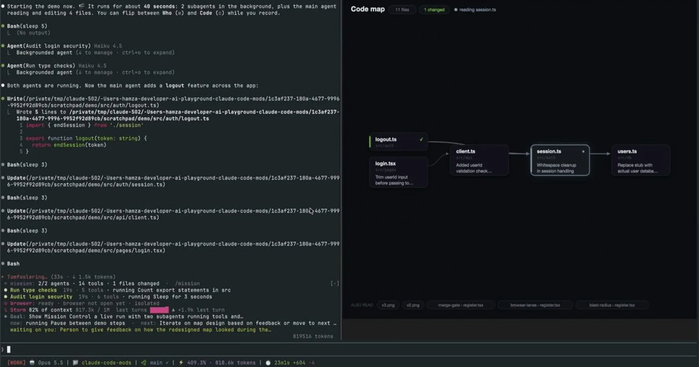Click the clock icon beside 23m1s
This screenshot has width=699, height=367.
(x=268, y=362)
